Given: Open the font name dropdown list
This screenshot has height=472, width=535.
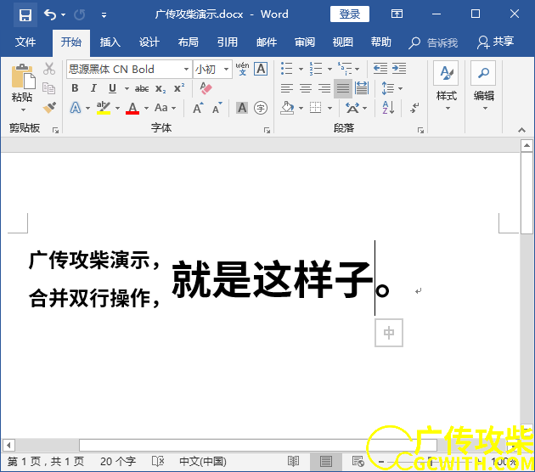Looking at the screenshot, I should coord(186,70).
